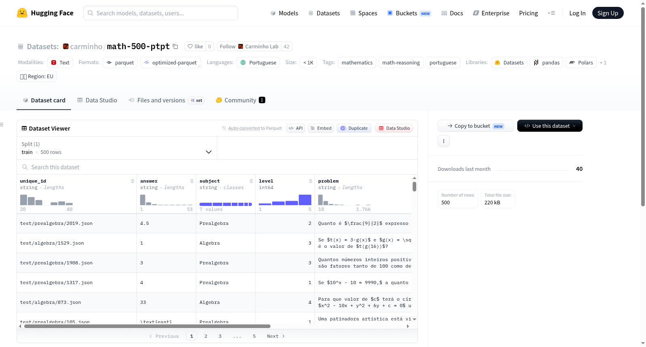Click the Copy to bucket button
This screenshot has width=646, height=347.
point(476,126)
